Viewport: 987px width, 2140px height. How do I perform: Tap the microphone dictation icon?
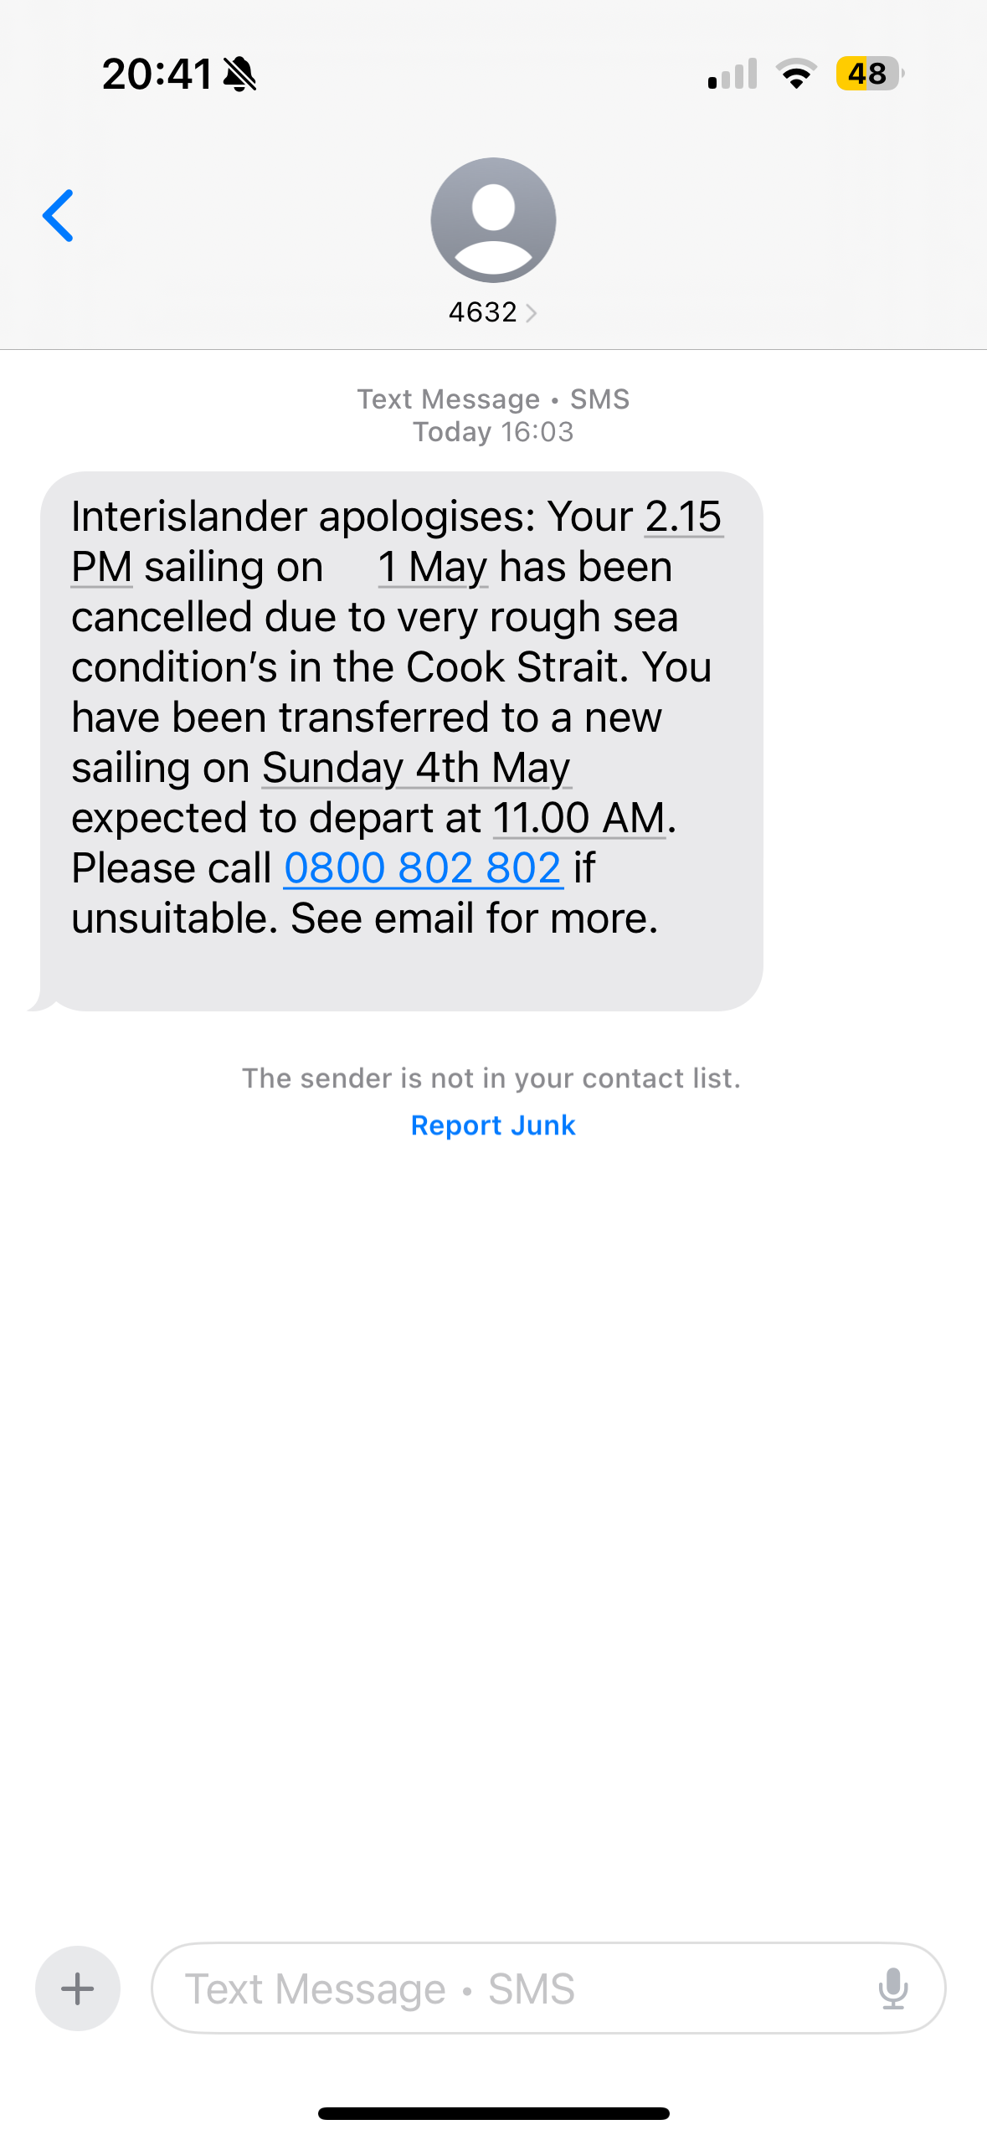pos(893,1988)
